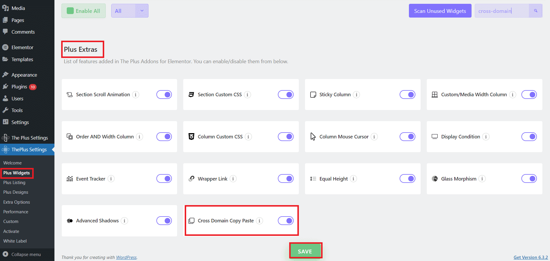The width and height of the screenshot is (550, 261).
Task: Click info icon beside Display Condition
Action: pos(486,137)
